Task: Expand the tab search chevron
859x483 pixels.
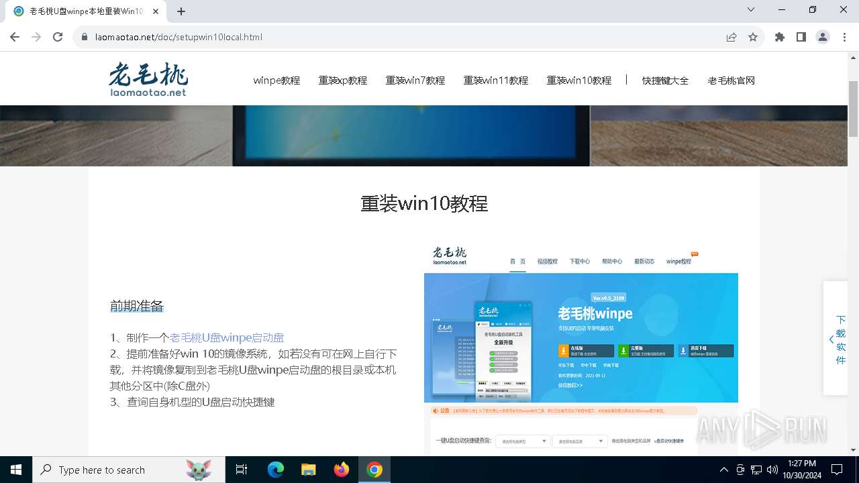Action: click(x=751, y=9)
